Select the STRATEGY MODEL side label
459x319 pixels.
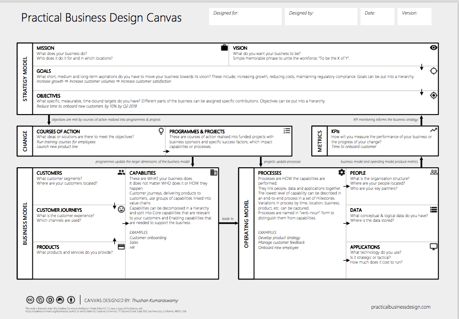[25, 79]
